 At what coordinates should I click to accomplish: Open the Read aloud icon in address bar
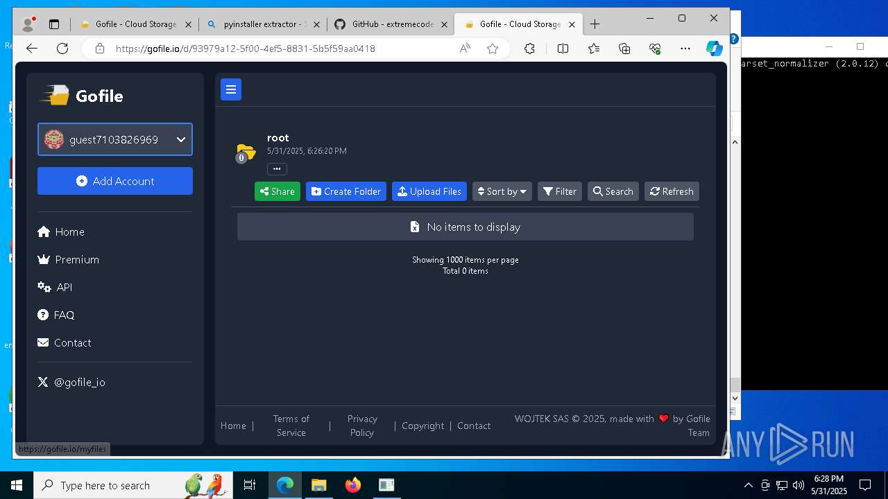coord(465,49)
